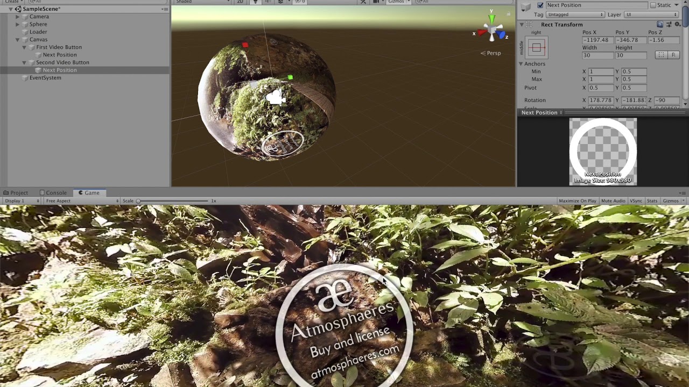Click the blueprint mode button in Rect Transform
Viewport: 689px width, 387px height.
tap(660, 55)
